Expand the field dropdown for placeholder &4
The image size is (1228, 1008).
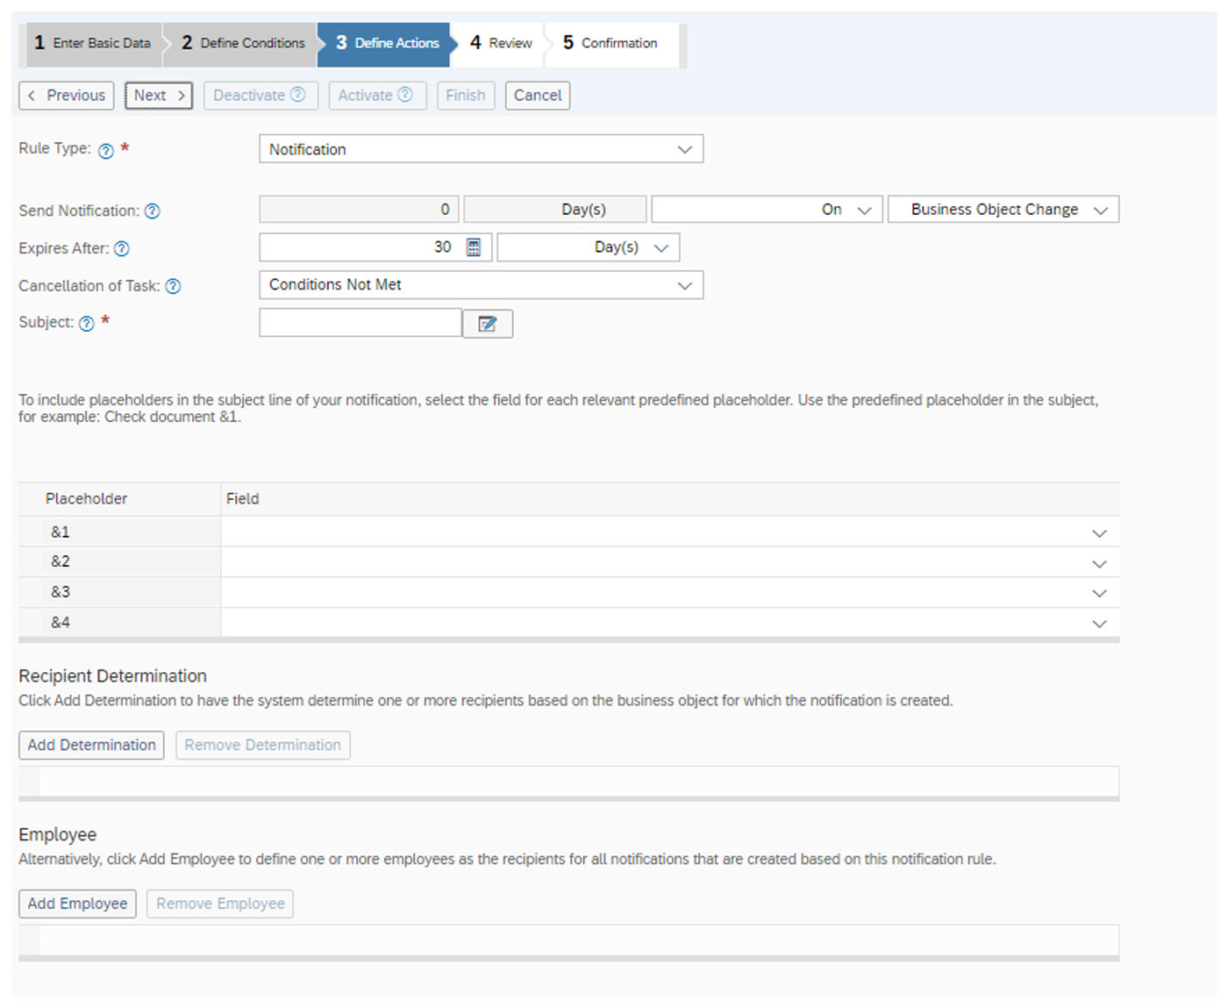(x=1099, y=624)
